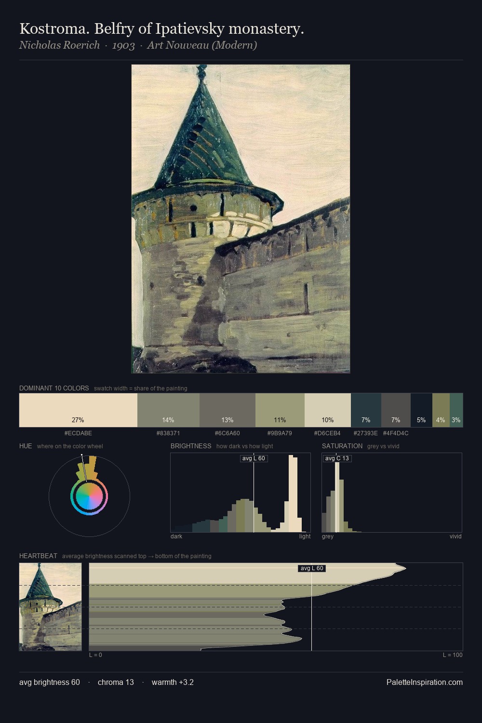Click the hex code #27393E
The height and width of the screenshot is (723, 482).
tap(366, 433)
